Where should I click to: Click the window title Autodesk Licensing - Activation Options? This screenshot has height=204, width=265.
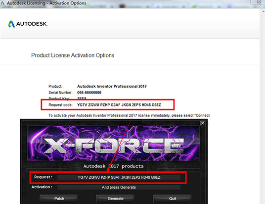click(x=46, y=3)
